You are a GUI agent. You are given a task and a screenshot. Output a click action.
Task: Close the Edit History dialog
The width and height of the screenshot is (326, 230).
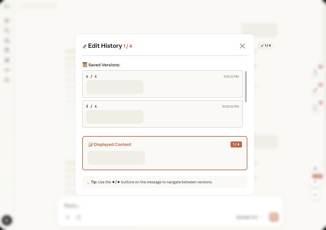pos(242,46)
